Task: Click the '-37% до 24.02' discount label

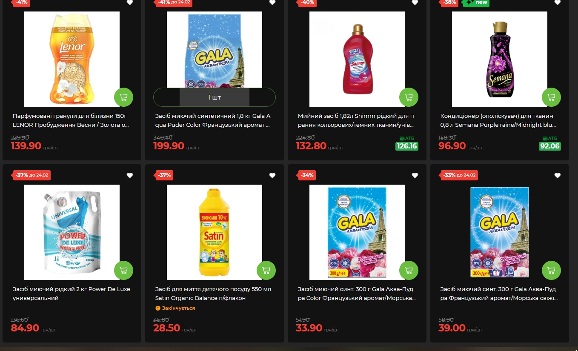Action: [x=32, y=175]
